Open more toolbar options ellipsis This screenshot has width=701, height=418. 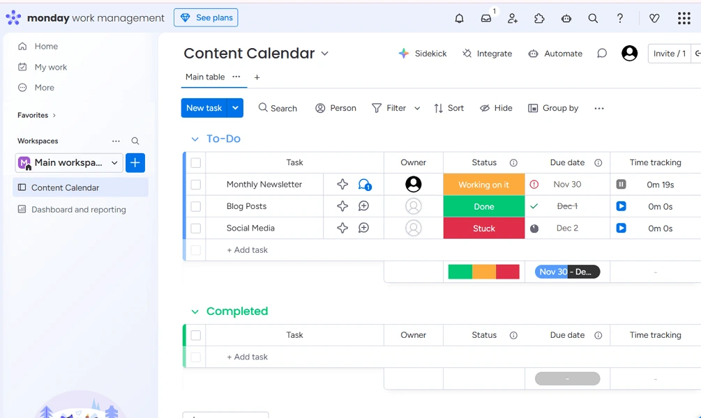(x=599, y=109)
